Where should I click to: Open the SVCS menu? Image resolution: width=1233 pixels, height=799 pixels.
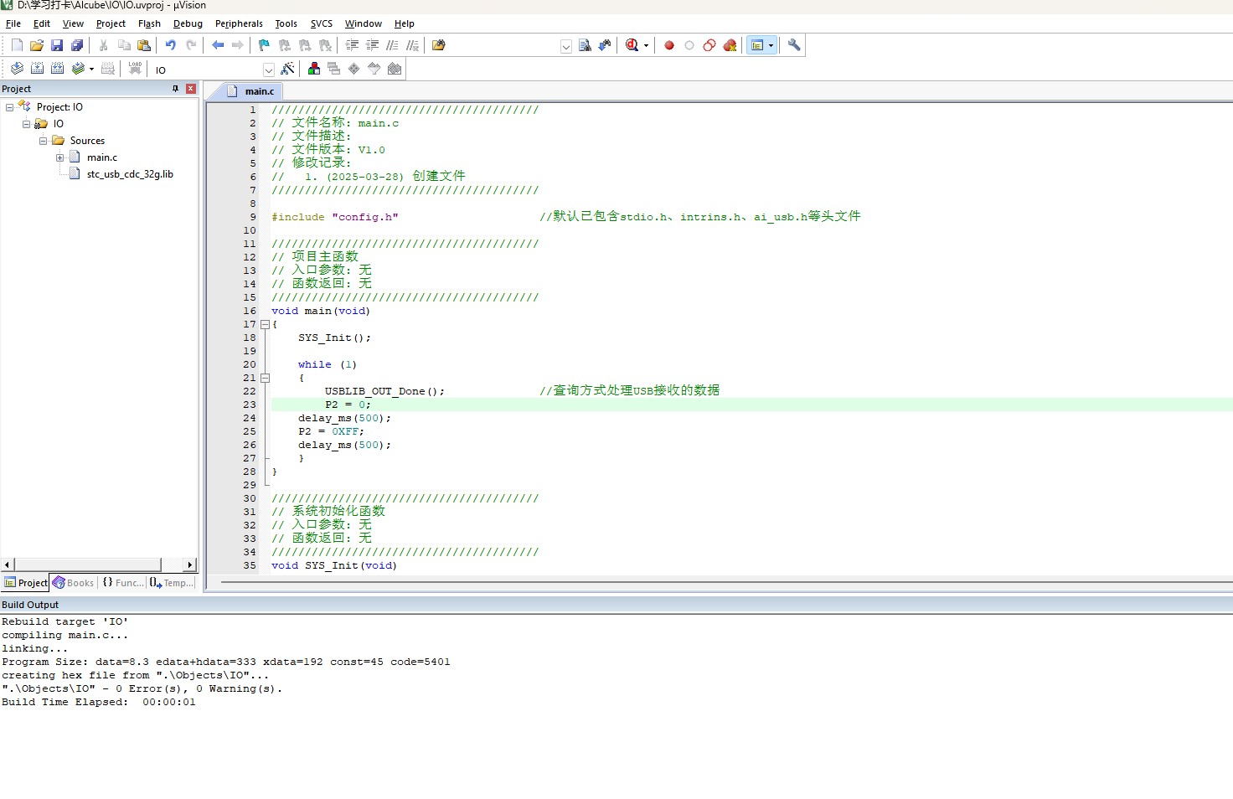click(x=322, y=23)
